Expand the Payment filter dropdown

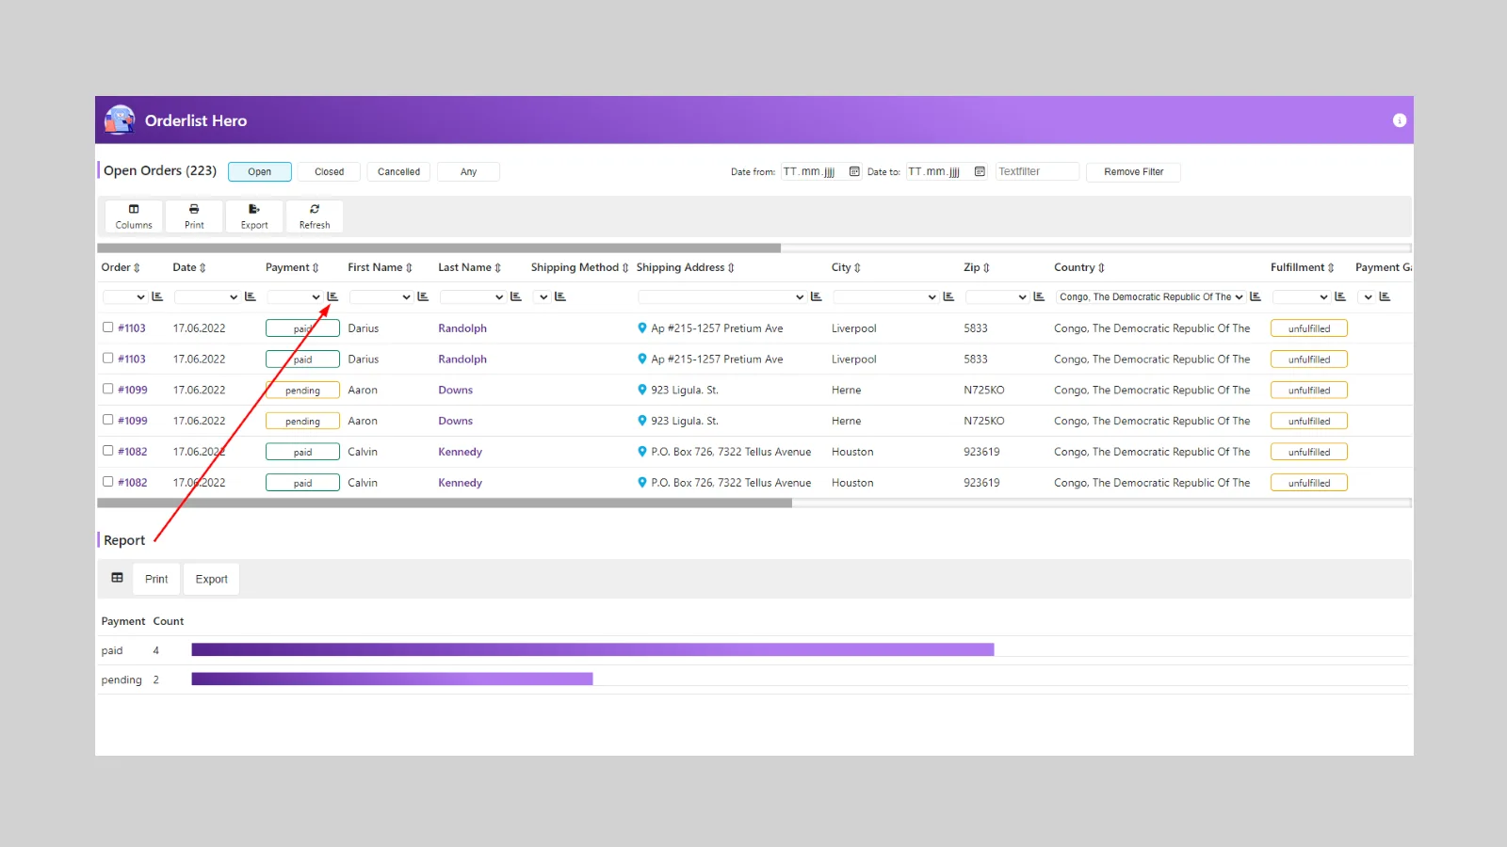(x=295, y=296)
